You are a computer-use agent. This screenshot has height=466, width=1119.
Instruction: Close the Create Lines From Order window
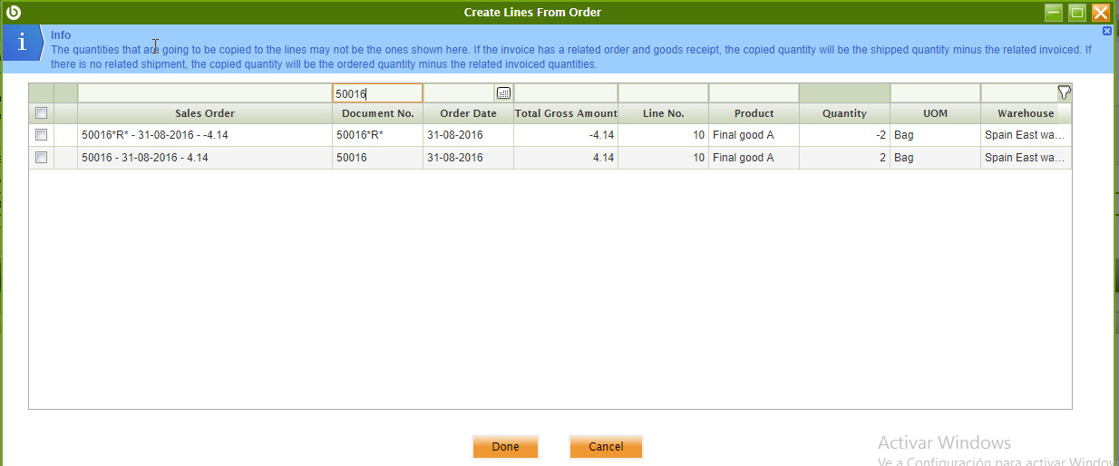coord(1100,12)
